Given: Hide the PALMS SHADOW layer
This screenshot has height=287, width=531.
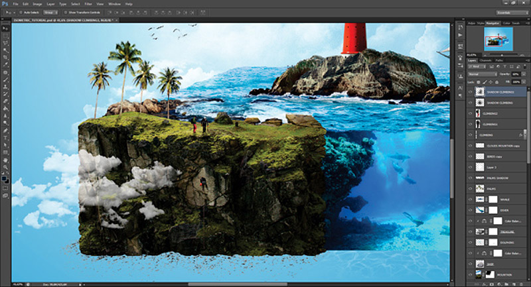Looking at the screenshot, I should pyautogui.click(x=470, y=178).
